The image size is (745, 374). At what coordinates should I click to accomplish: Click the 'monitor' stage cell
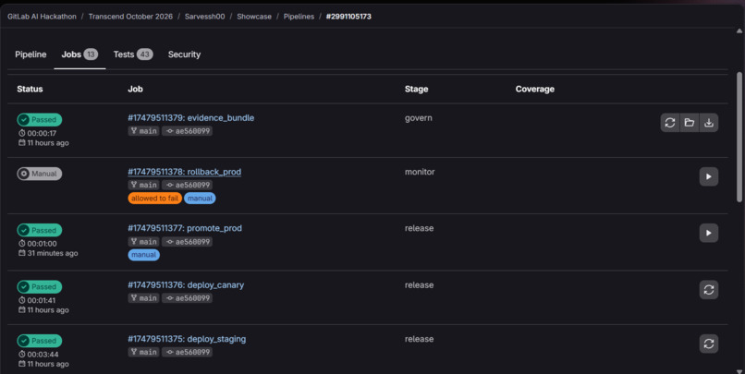tap(420, 172)
